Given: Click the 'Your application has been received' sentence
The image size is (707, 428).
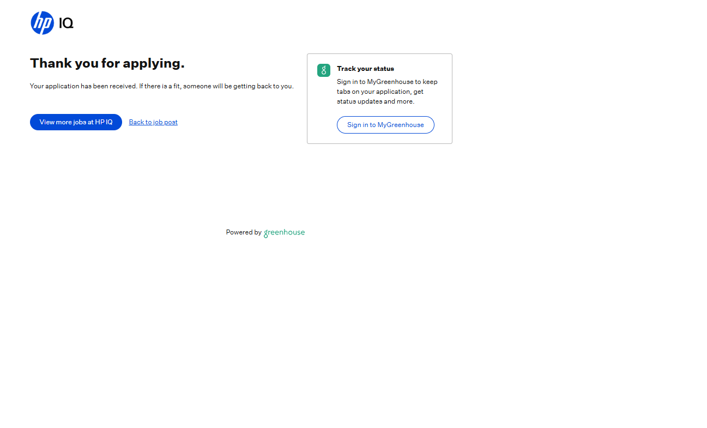Looking at the screenshot, I should coord(83,86).
